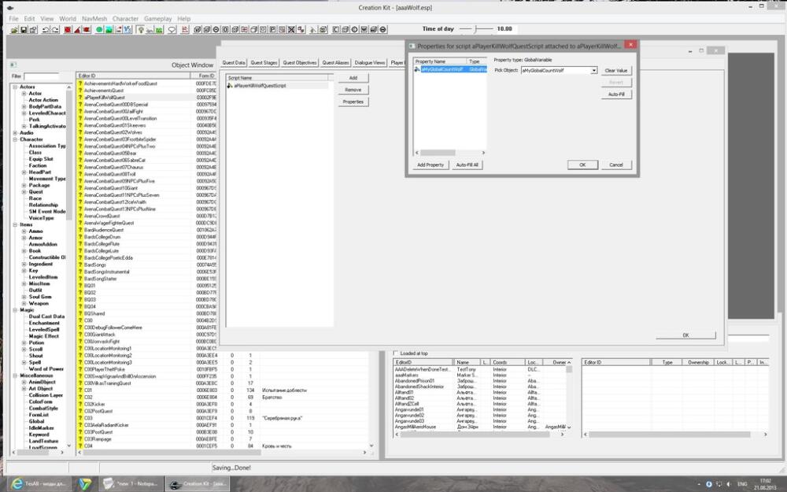
Task: Click the Properties button in the quest window
Action: point(353,102)
